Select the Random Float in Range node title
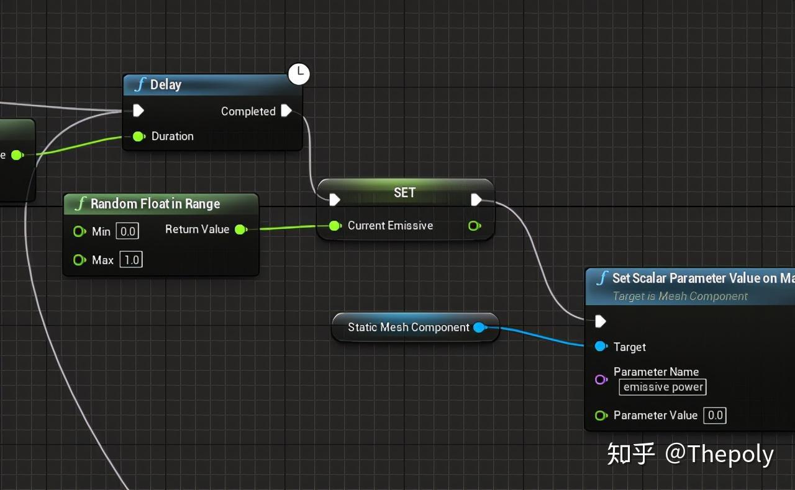This screenshot has width=795, height=490. pyautogui.click(x=155, y=203)
